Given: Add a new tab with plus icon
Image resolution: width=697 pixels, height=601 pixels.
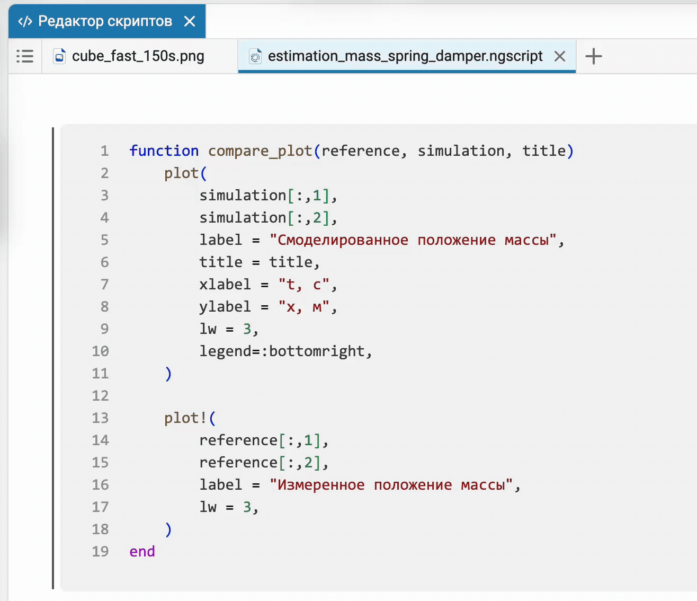Looking at the screenshot, I should (x=594, y=56).
